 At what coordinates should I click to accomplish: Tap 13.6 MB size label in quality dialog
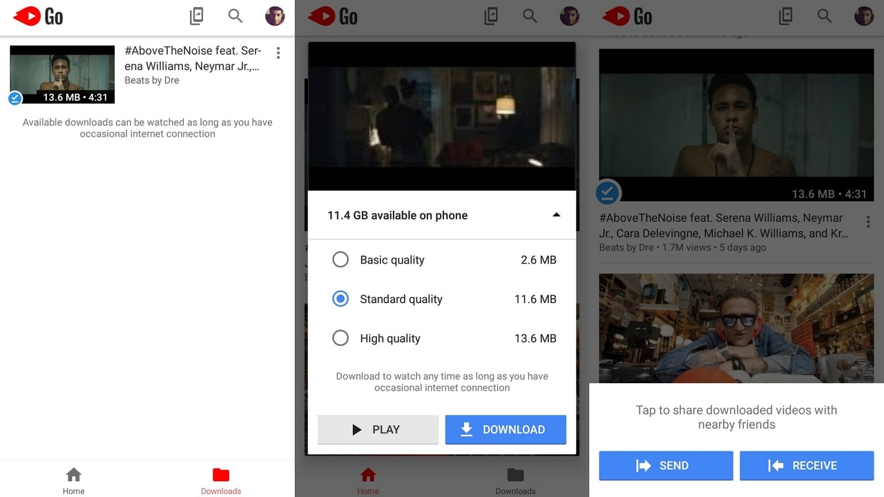click(x=535, y=338)
